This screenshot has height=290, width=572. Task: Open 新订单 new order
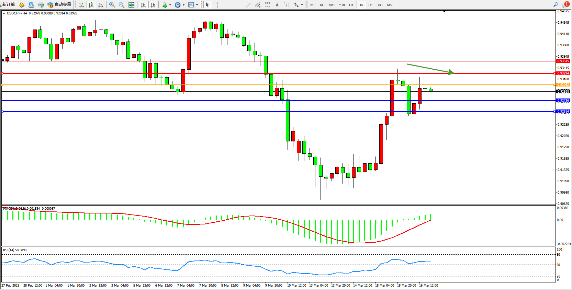(x=8, y=4)
